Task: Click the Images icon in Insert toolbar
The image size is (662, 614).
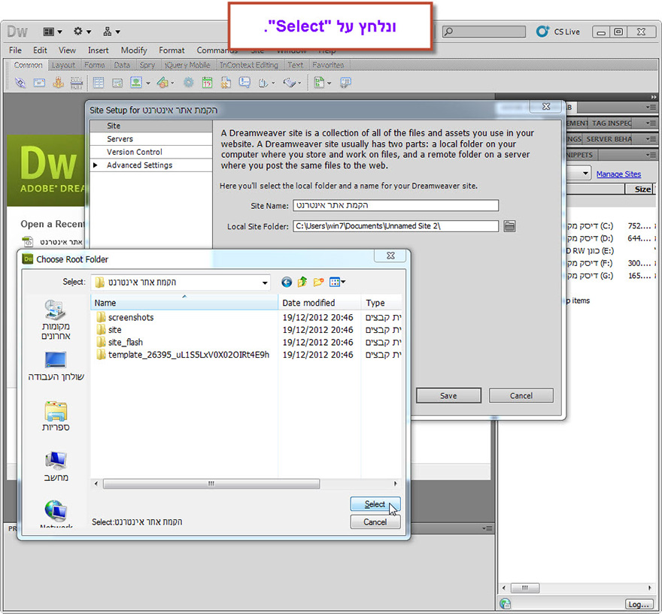Action: click(136, 82)
